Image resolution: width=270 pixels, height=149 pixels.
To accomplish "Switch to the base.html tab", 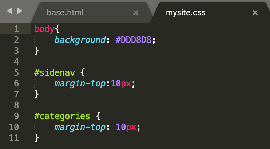I will 65,13.
